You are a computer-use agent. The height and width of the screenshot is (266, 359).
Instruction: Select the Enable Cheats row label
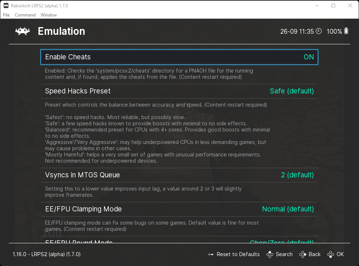click(68, 57)
